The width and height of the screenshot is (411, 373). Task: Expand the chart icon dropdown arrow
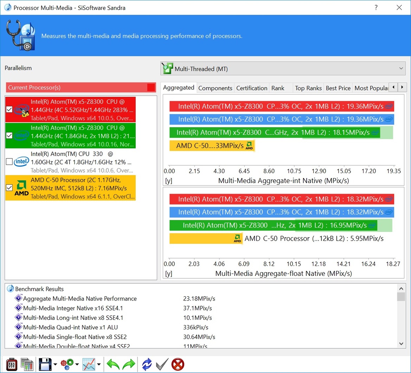99,364
